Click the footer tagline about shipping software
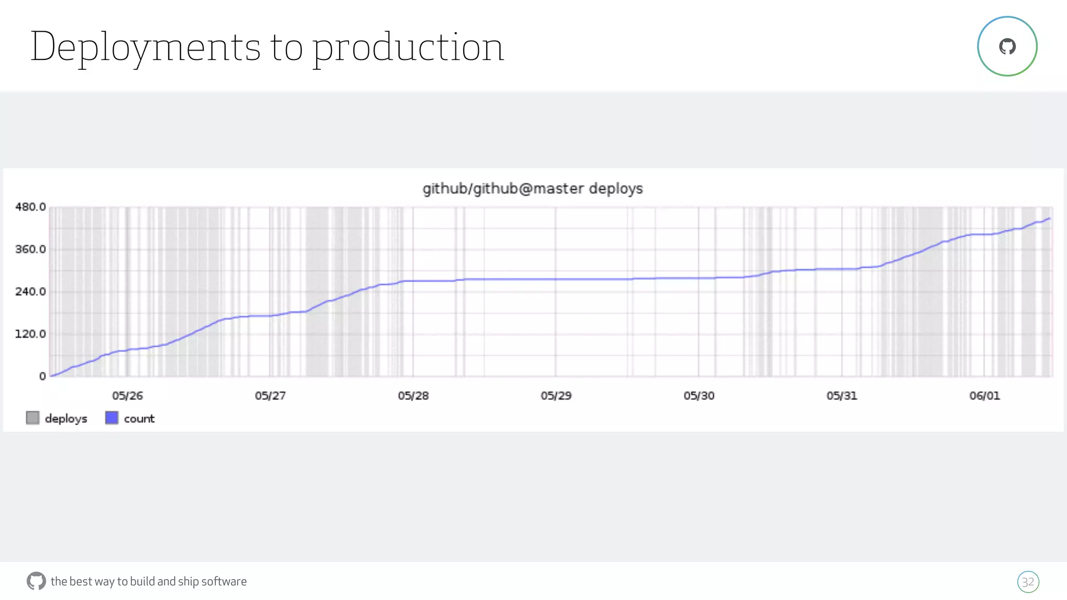Image resolution: width=1067 pixels, height=600 pixels. click(x=148, y=581)
